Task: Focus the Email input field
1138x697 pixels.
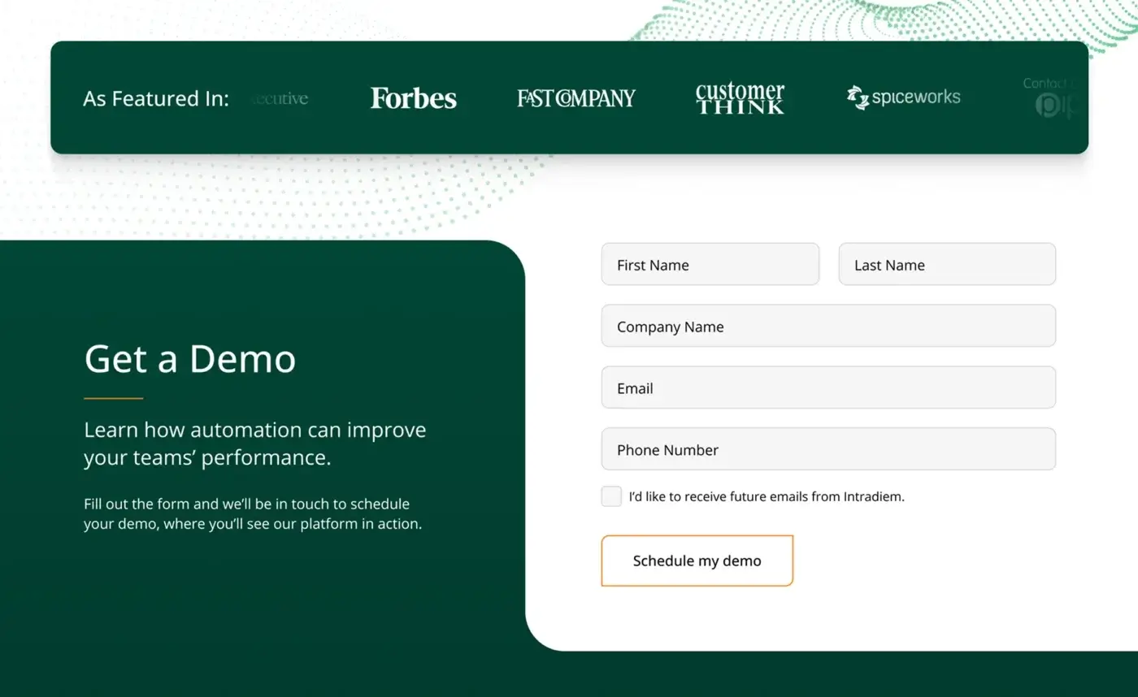Action: [x=828, y=388]
